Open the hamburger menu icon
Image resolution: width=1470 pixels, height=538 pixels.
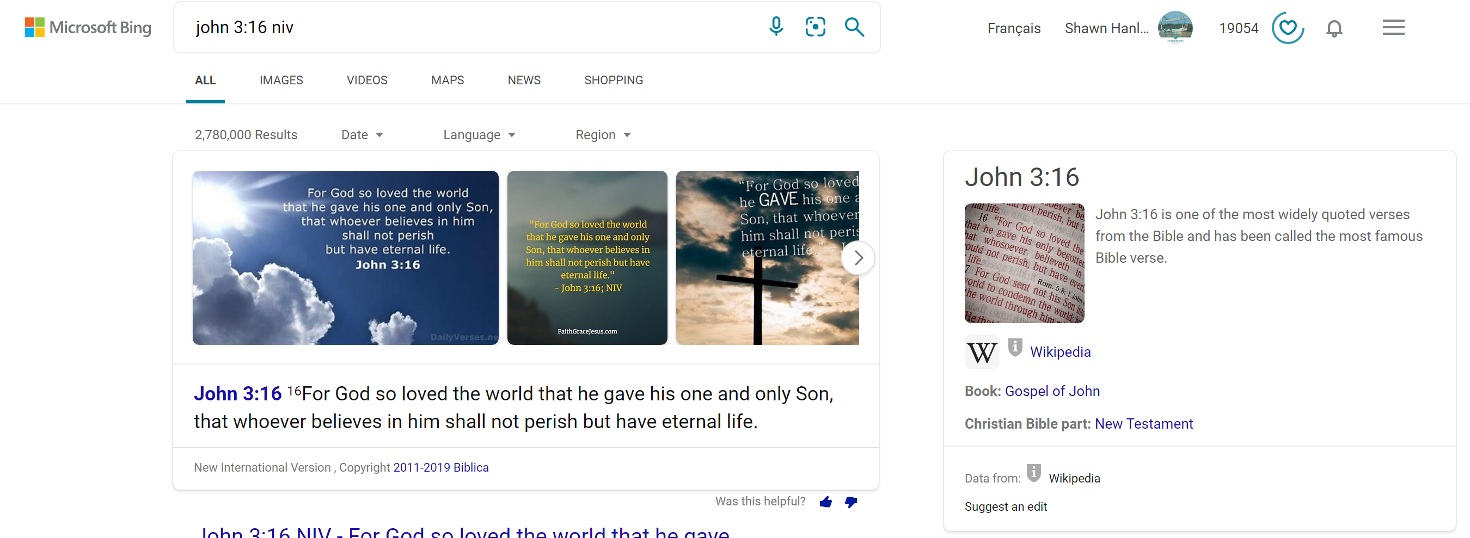point(1393,27)
